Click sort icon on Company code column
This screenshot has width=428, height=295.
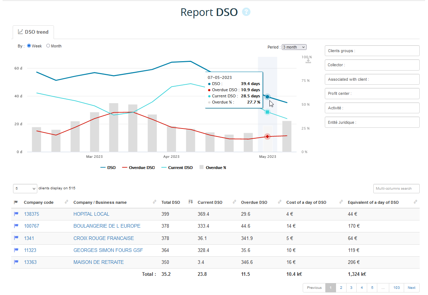click(x=66, y=202)
